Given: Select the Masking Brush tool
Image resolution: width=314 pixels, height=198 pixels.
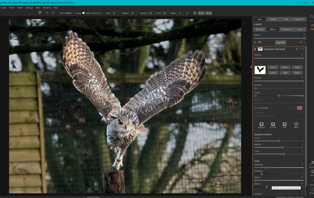Looking at the screenshot, I should pos(40,13).
